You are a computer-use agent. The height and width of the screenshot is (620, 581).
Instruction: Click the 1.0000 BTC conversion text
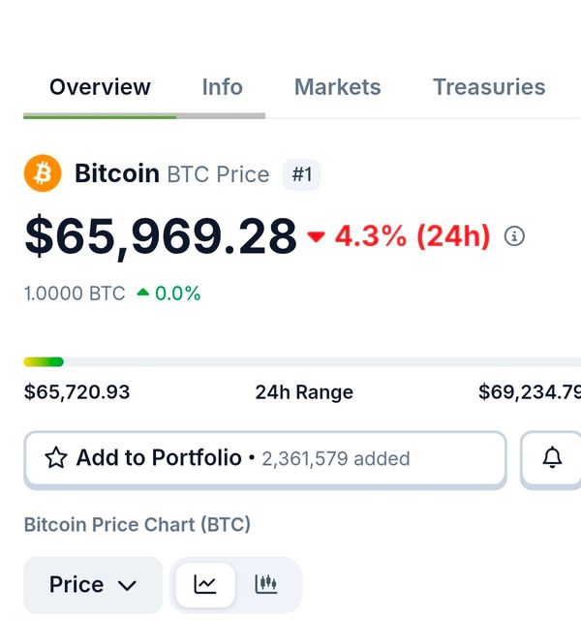(75, 293)
